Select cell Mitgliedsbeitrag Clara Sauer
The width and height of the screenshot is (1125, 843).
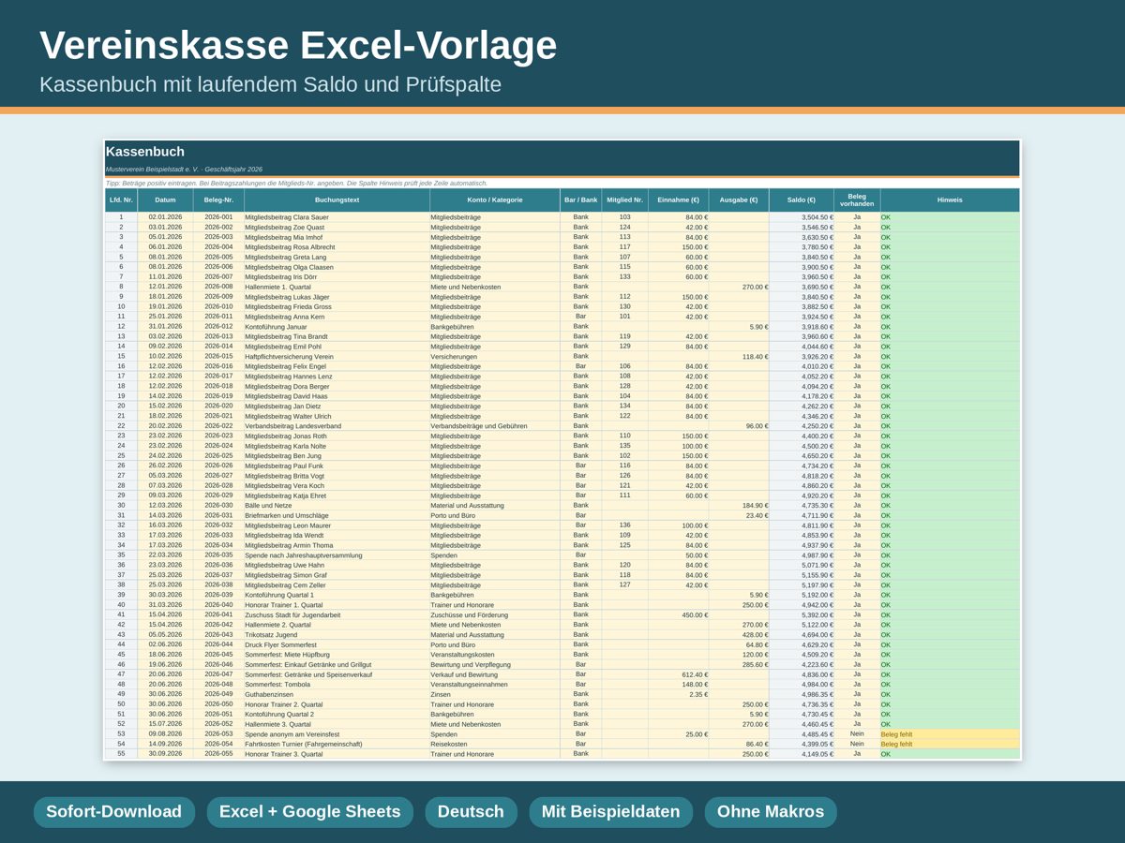pos(337,217)
